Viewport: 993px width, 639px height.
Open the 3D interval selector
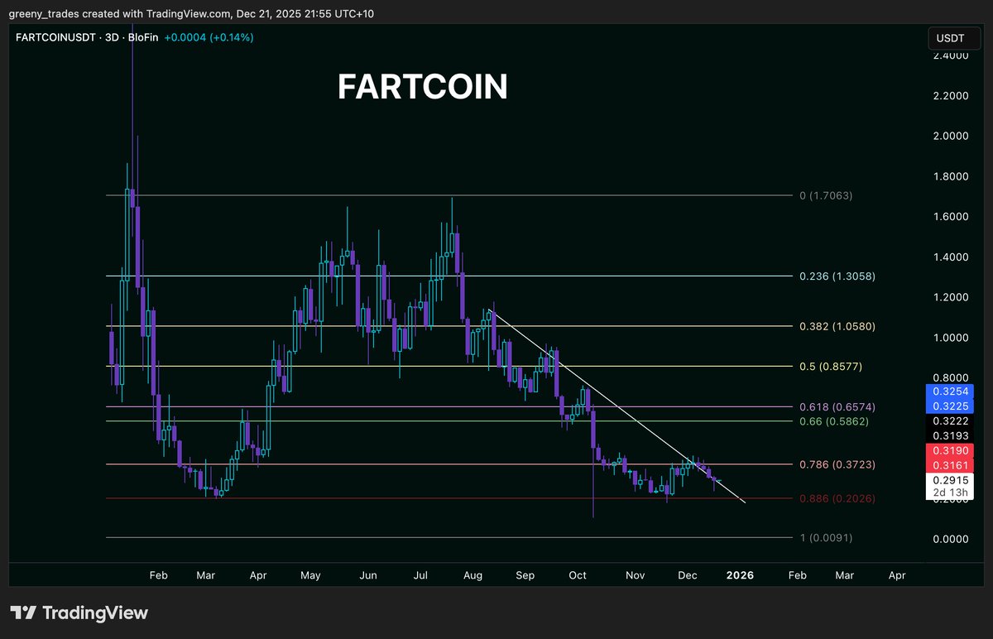point(108,37)
